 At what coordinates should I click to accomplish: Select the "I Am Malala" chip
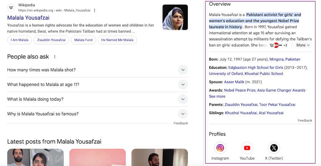(x=20, y=40)
